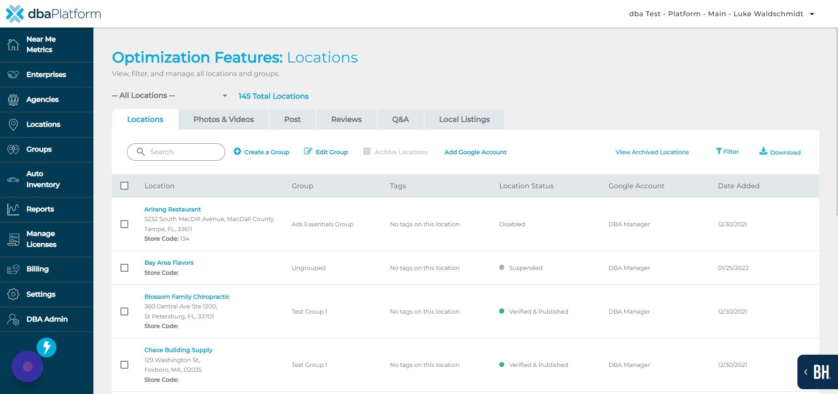Click the Google Account column header
838x394 pixels.
636,186
